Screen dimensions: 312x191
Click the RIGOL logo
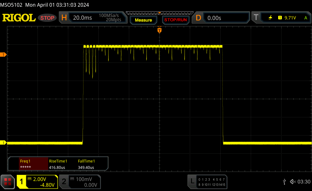(x=19, y=18)
